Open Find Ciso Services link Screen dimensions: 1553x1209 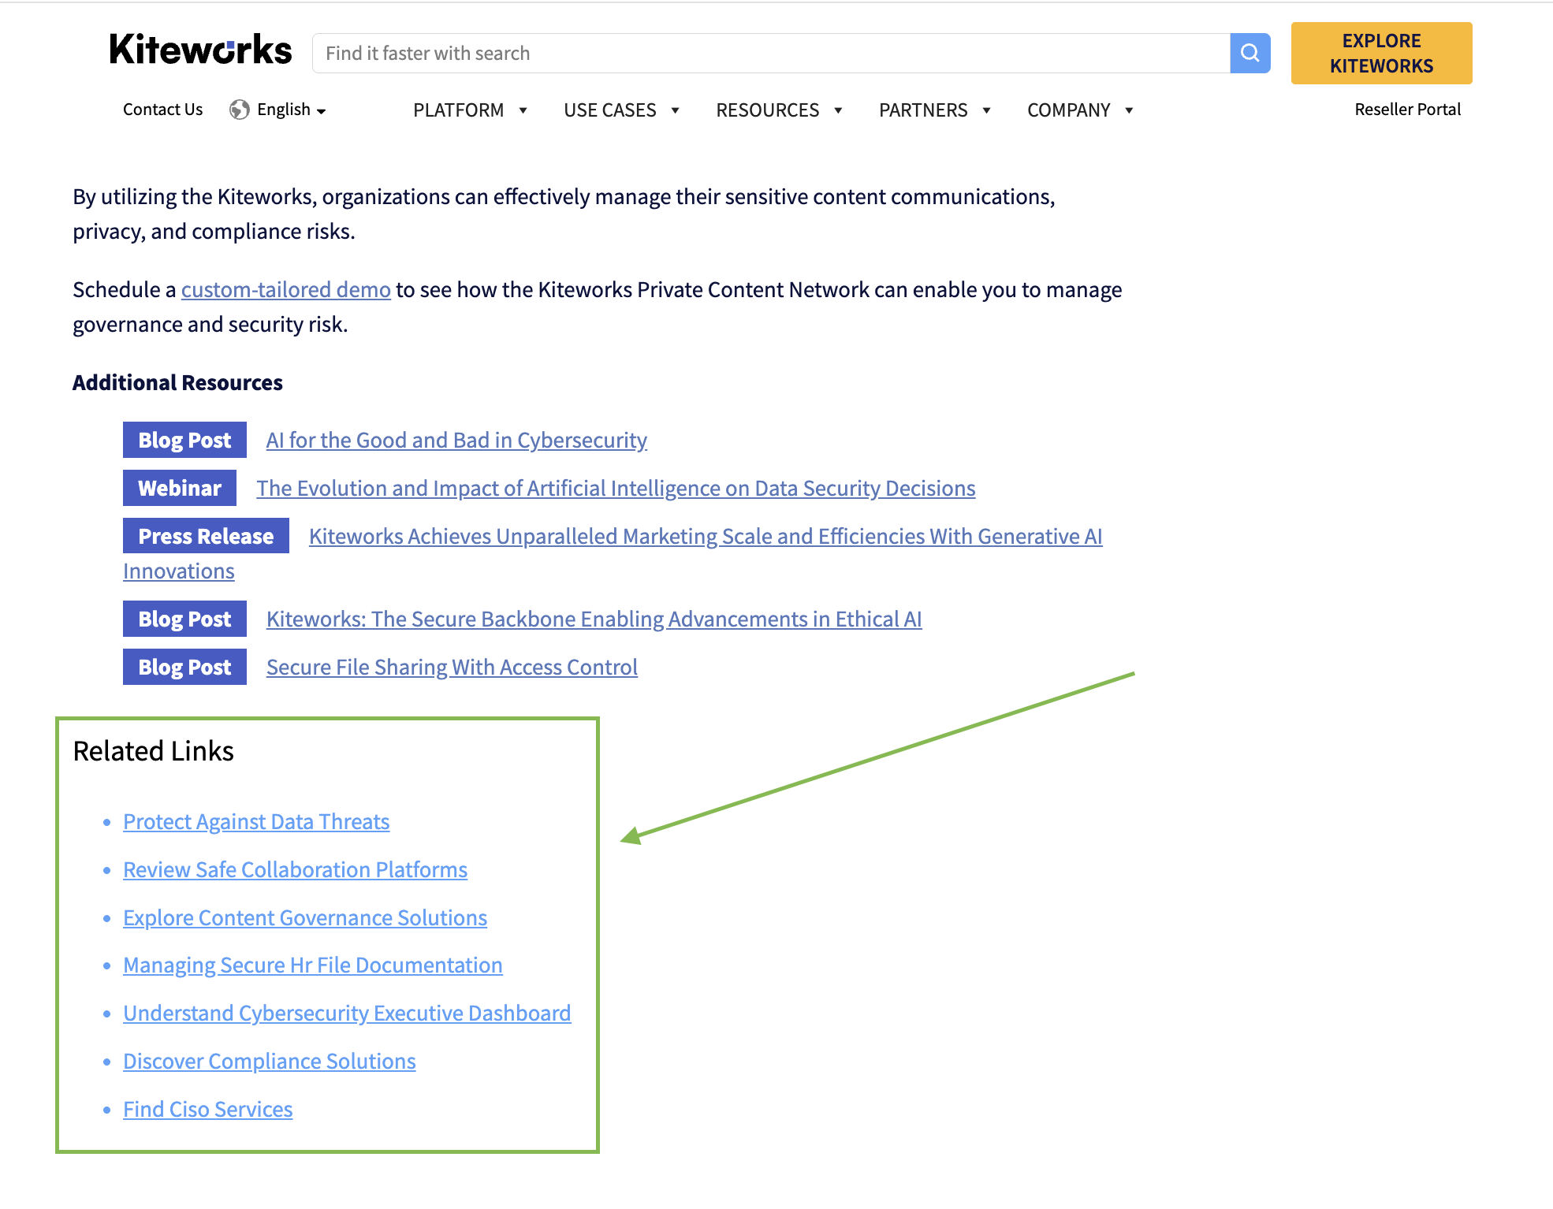[x=208, y=1109]
